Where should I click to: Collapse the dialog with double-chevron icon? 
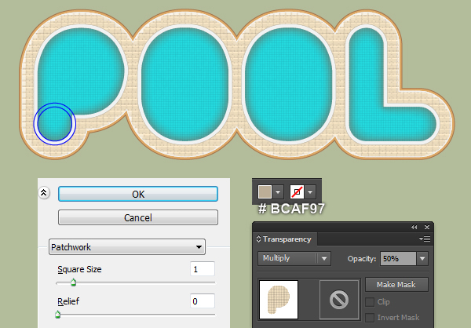tap(44, 193)
